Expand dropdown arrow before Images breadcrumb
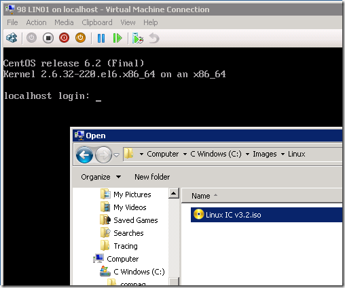The image size is (345, 288). pyautogui.click(x=247, y=155)
